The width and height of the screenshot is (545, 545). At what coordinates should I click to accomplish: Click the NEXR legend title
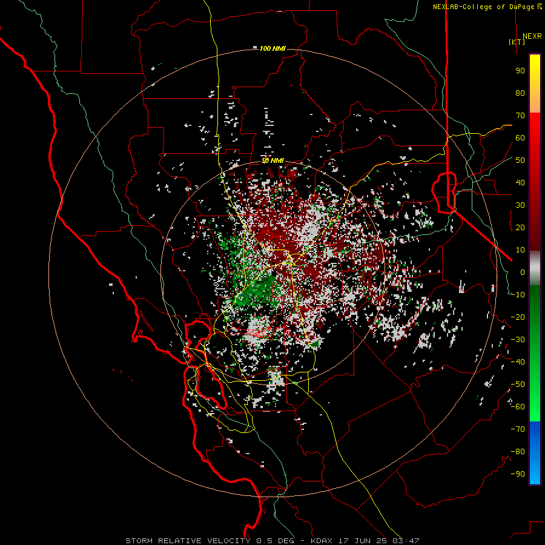(532, 36)
